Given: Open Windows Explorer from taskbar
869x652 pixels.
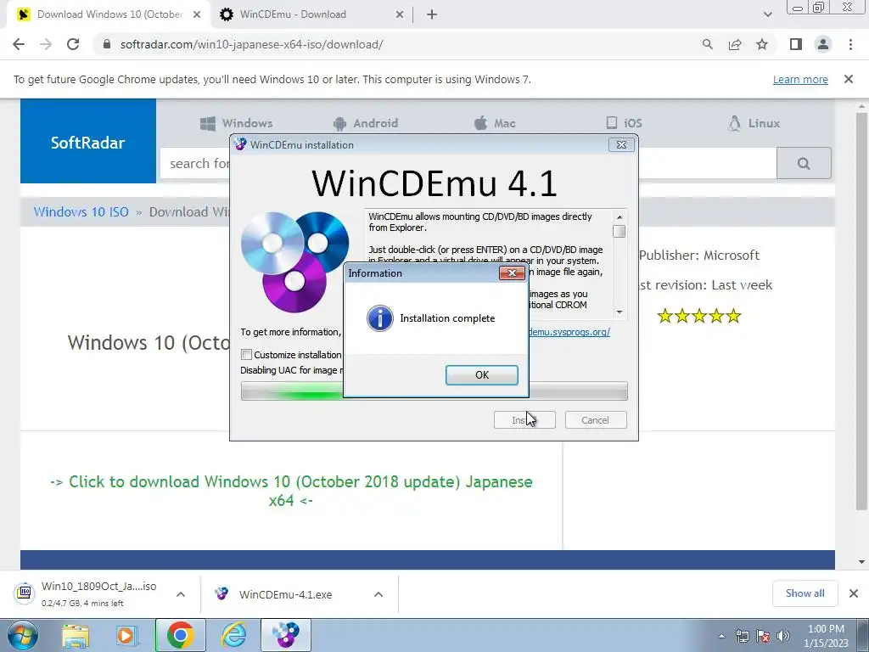Looking at the screenshot, I should (76, 635).
